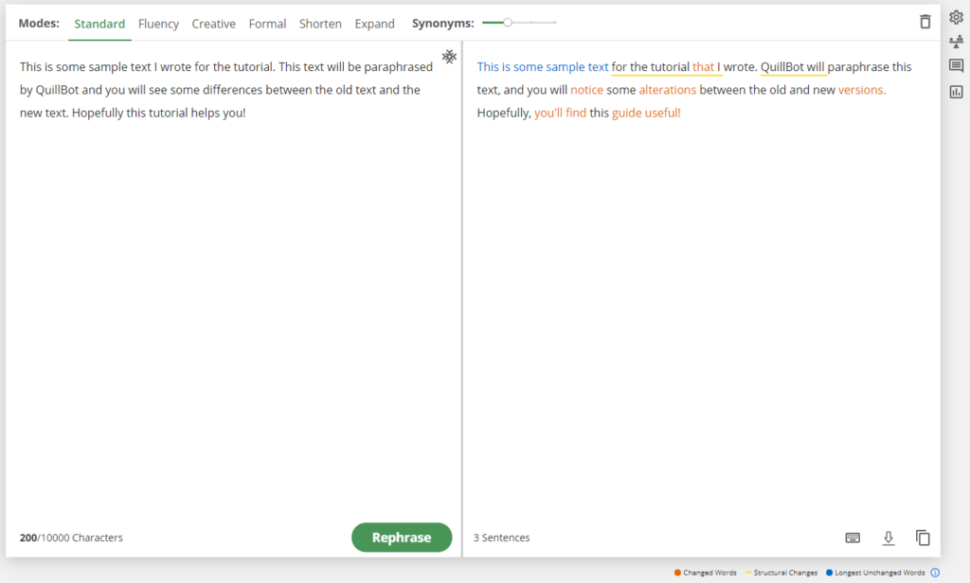Select the Formal mode tab

(267, 24)
